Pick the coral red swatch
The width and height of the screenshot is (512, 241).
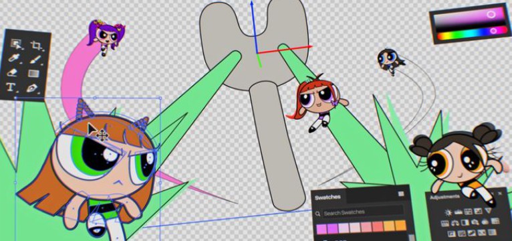(377, 226)
